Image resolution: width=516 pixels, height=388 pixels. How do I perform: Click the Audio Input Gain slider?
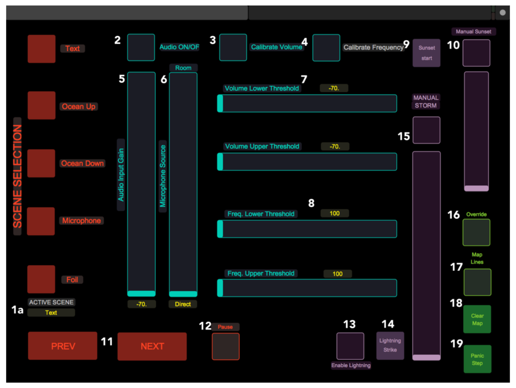click(141, 184)
